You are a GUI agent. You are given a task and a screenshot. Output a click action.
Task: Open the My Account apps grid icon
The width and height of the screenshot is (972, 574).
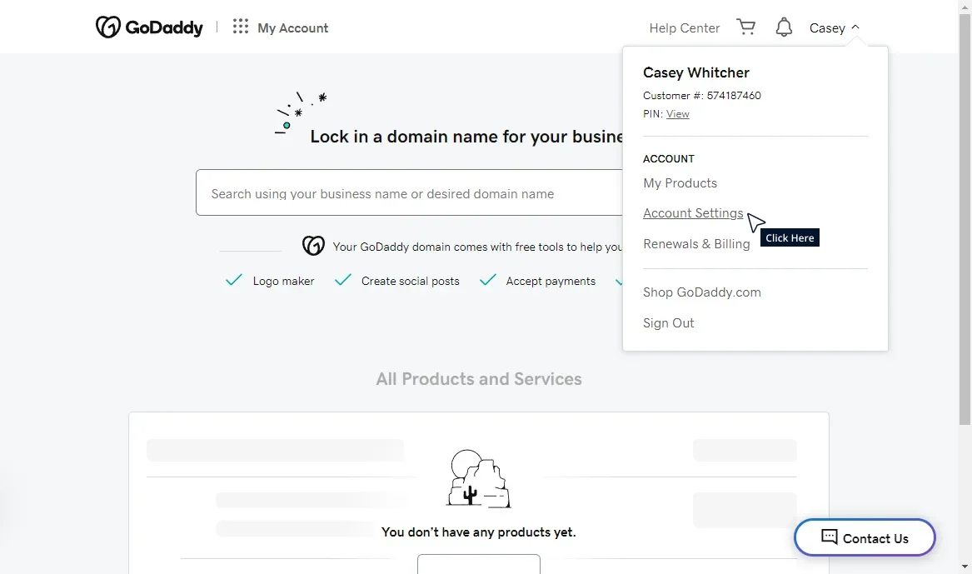(240, 27)
